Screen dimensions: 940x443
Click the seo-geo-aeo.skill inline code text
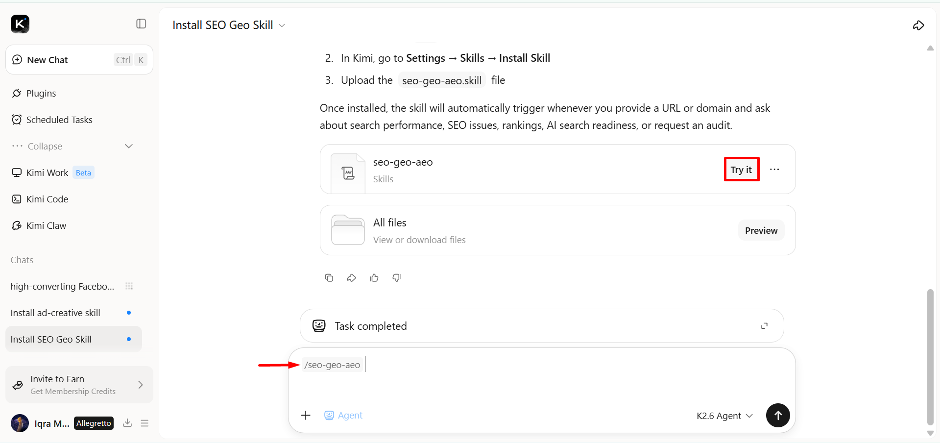442,80
